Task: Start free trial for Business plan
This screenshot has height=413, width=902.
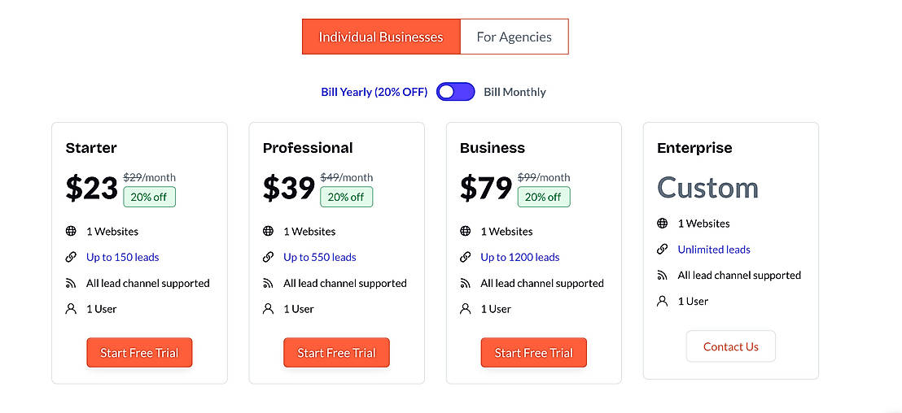Action: (533, 353)
